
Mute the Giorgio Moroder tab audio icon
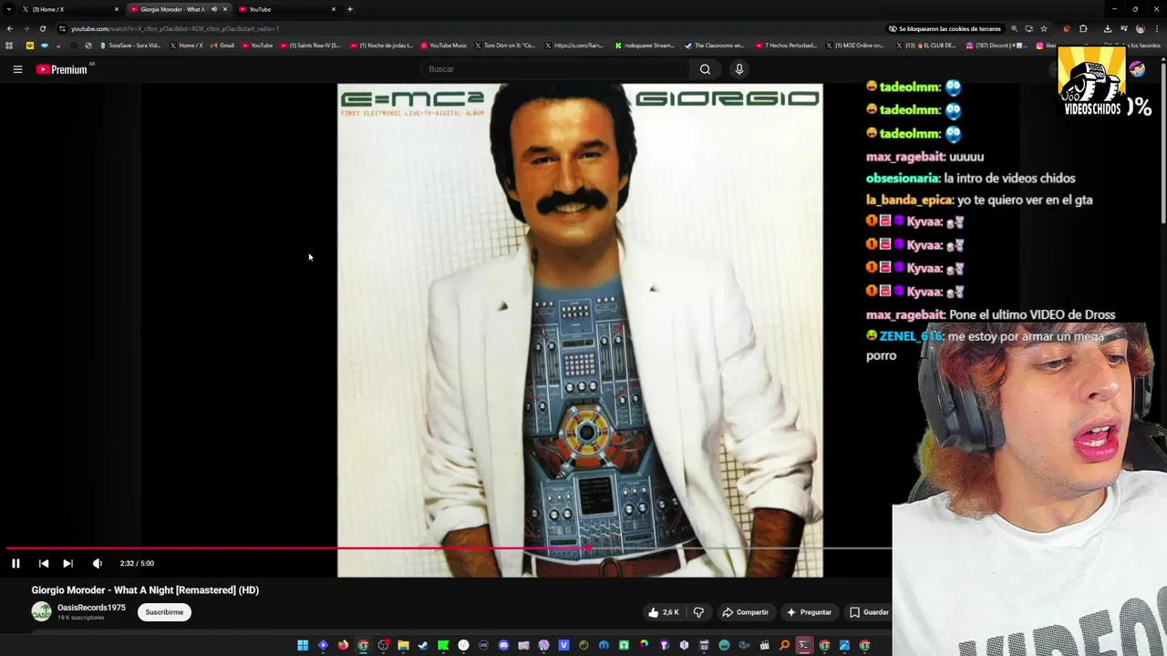point(214,9)
